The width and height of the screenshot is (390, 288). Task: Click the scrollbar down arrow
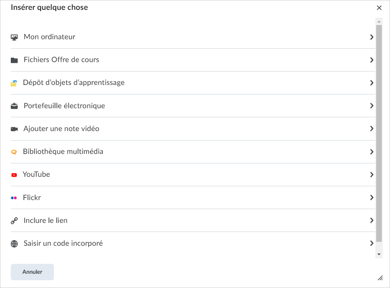[x=379, y=254]
